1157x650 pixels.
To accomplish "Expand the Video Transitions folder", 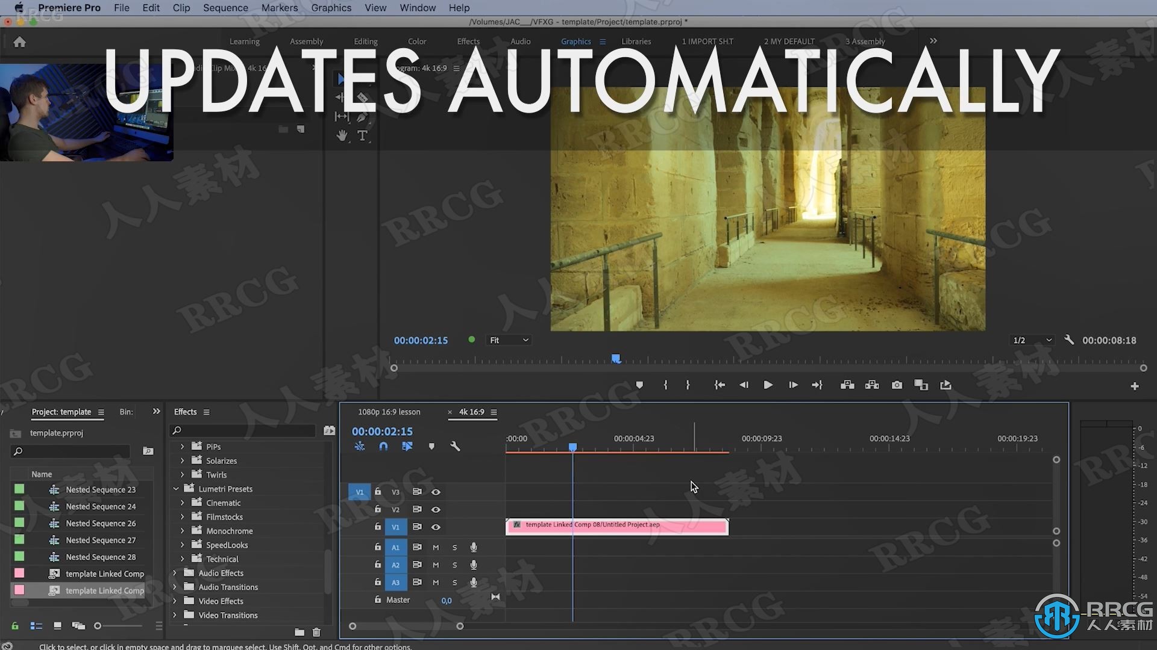I will coord(175,615).
